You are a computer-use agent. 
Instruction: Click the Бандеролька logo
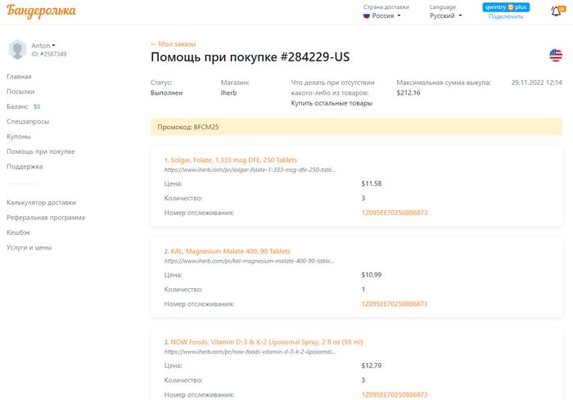click(42, 11)
